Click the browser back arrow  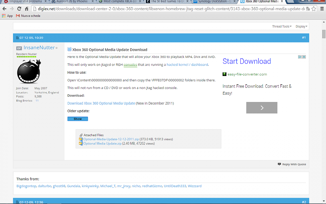pos(4,9)
